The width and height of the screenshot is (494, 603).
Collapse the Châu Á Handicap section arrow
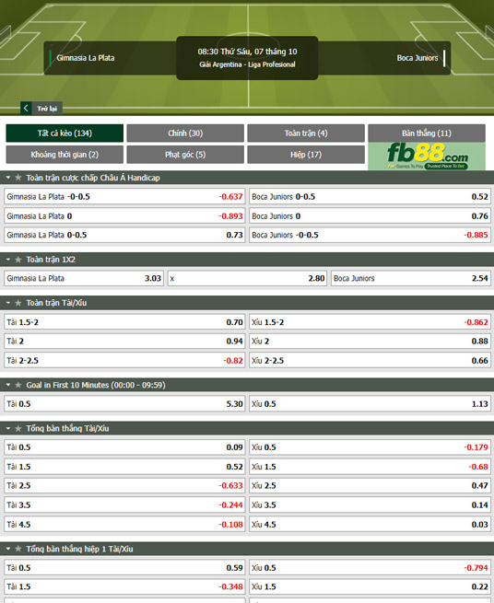[8, 178]
